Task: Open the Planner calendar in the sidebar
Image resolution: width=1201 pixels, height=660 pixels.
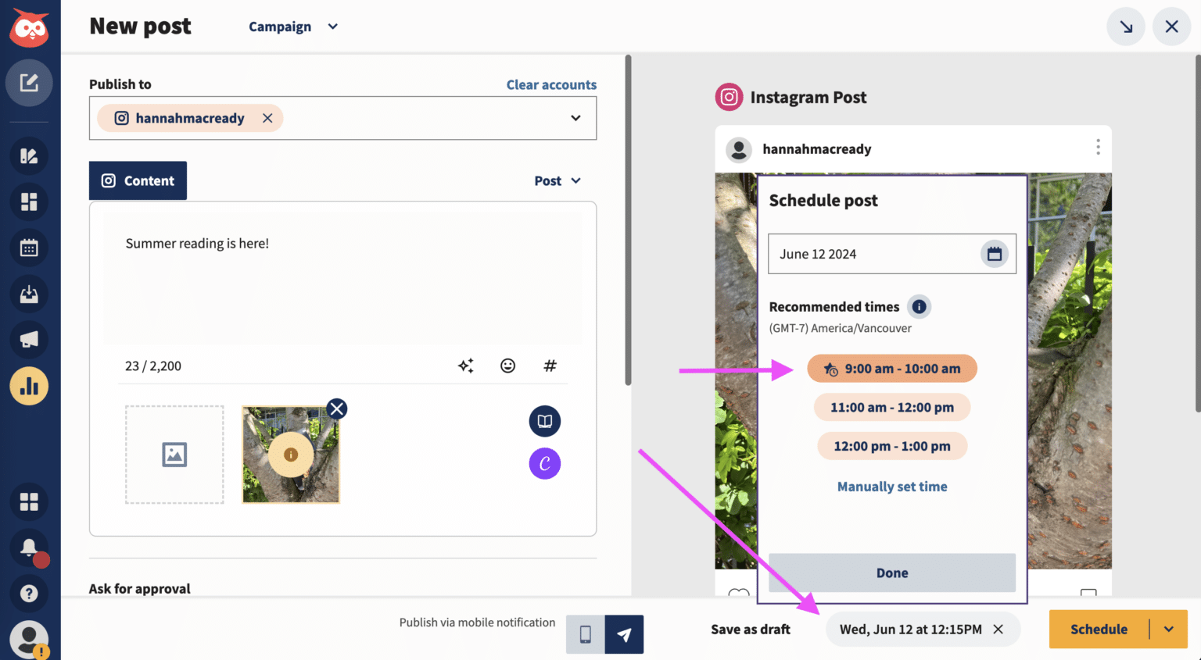Action: pyautogui.click(x=29, y=248)
